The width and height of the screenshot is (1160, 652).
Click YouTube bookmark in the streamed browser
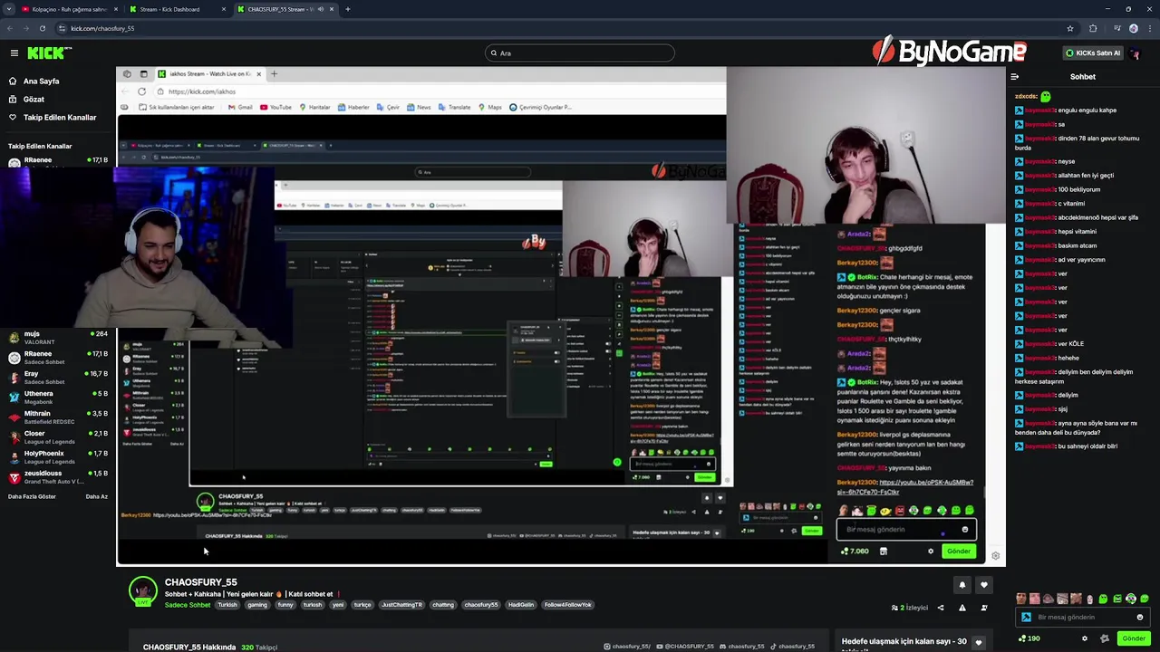276,107
